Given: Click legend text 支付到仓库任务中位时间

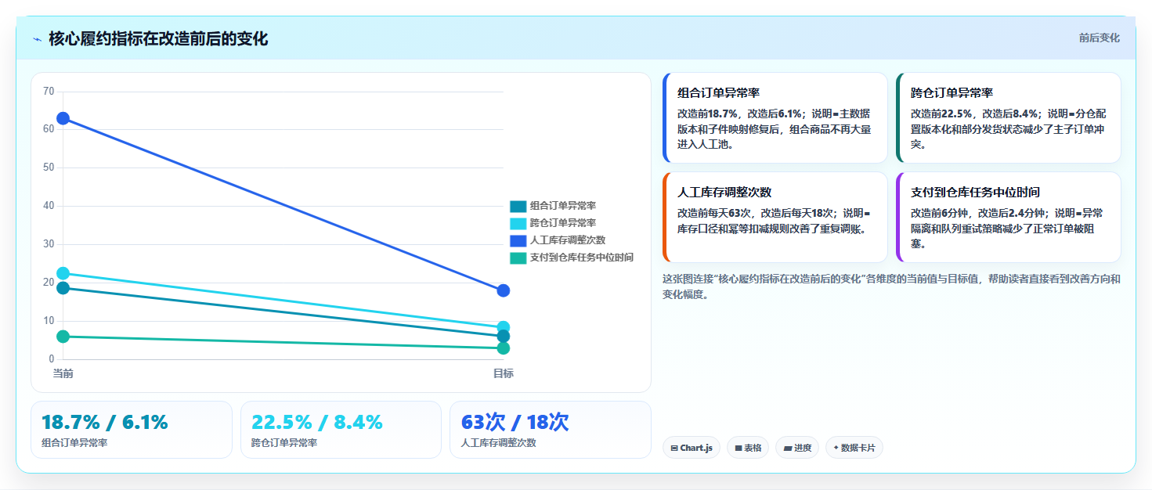Looking at the screenshot, I should [582, 258].
